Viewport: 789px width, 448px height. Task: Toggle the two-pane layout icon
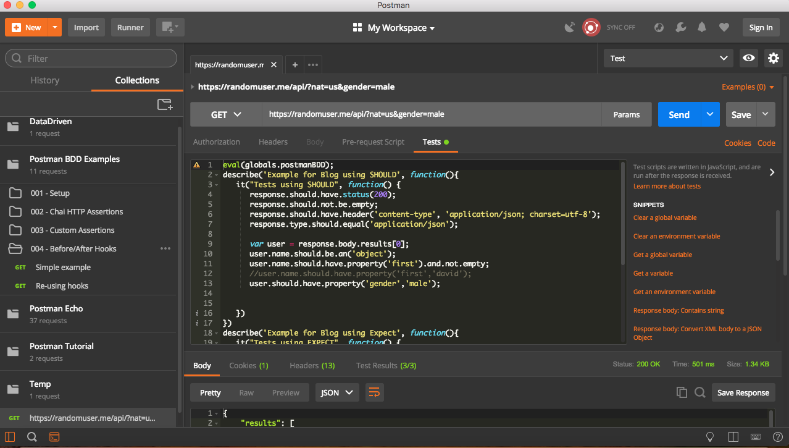point(733,437)
